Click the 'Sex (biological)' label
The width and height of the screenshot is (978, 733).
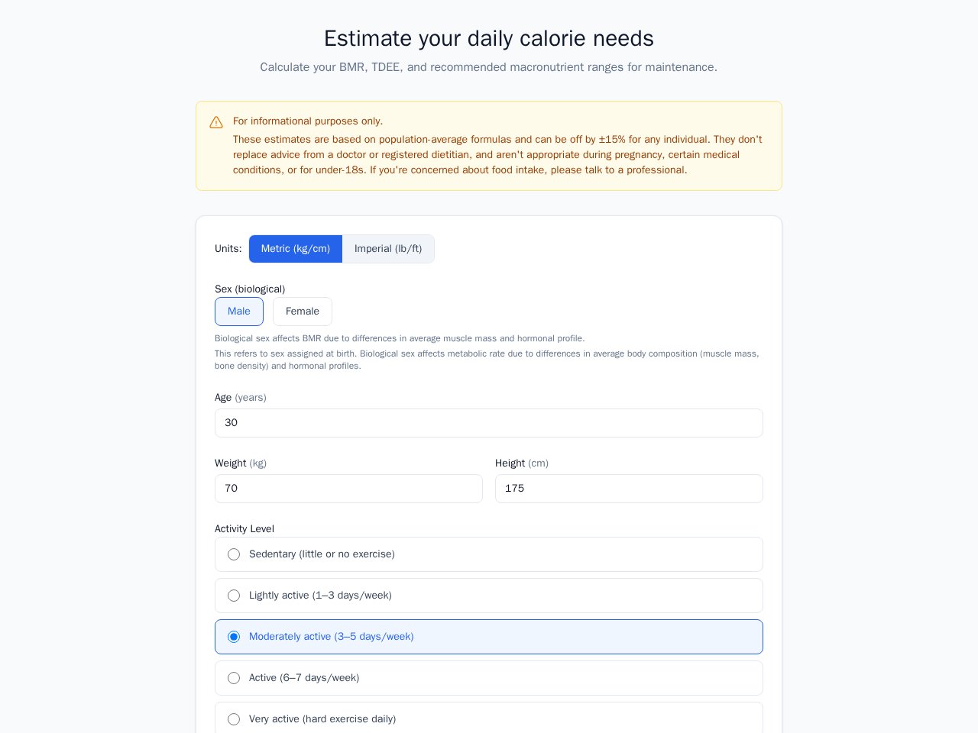[250, 289]
